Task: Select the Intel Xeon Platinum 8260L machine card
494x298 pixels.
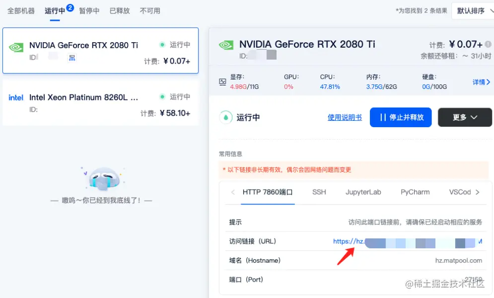Action: tap(100, 103)
